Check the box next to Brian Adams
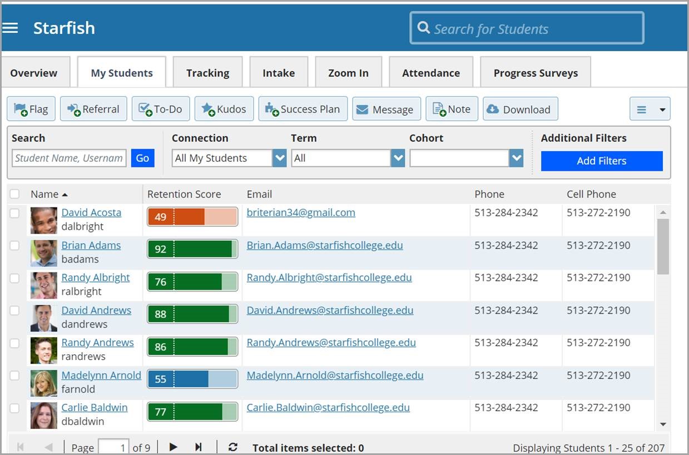Image resolution: width=689 pixels, height=455 pixels. [x=15, y=245]
